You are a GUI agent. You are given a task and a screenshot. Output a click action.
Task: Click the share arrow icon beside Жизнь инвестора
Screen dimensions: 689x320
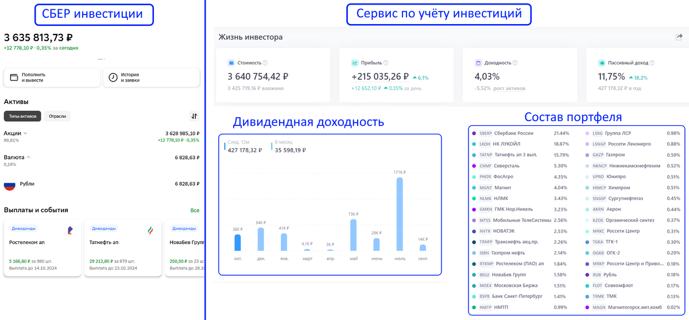(679, 37)
